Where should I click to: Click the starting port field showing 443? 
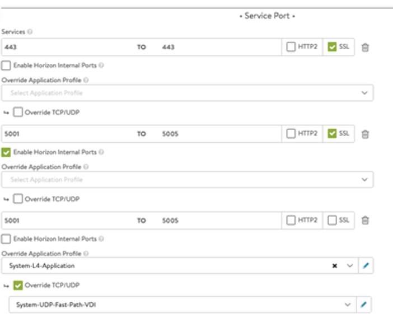[x=68, y=47]
